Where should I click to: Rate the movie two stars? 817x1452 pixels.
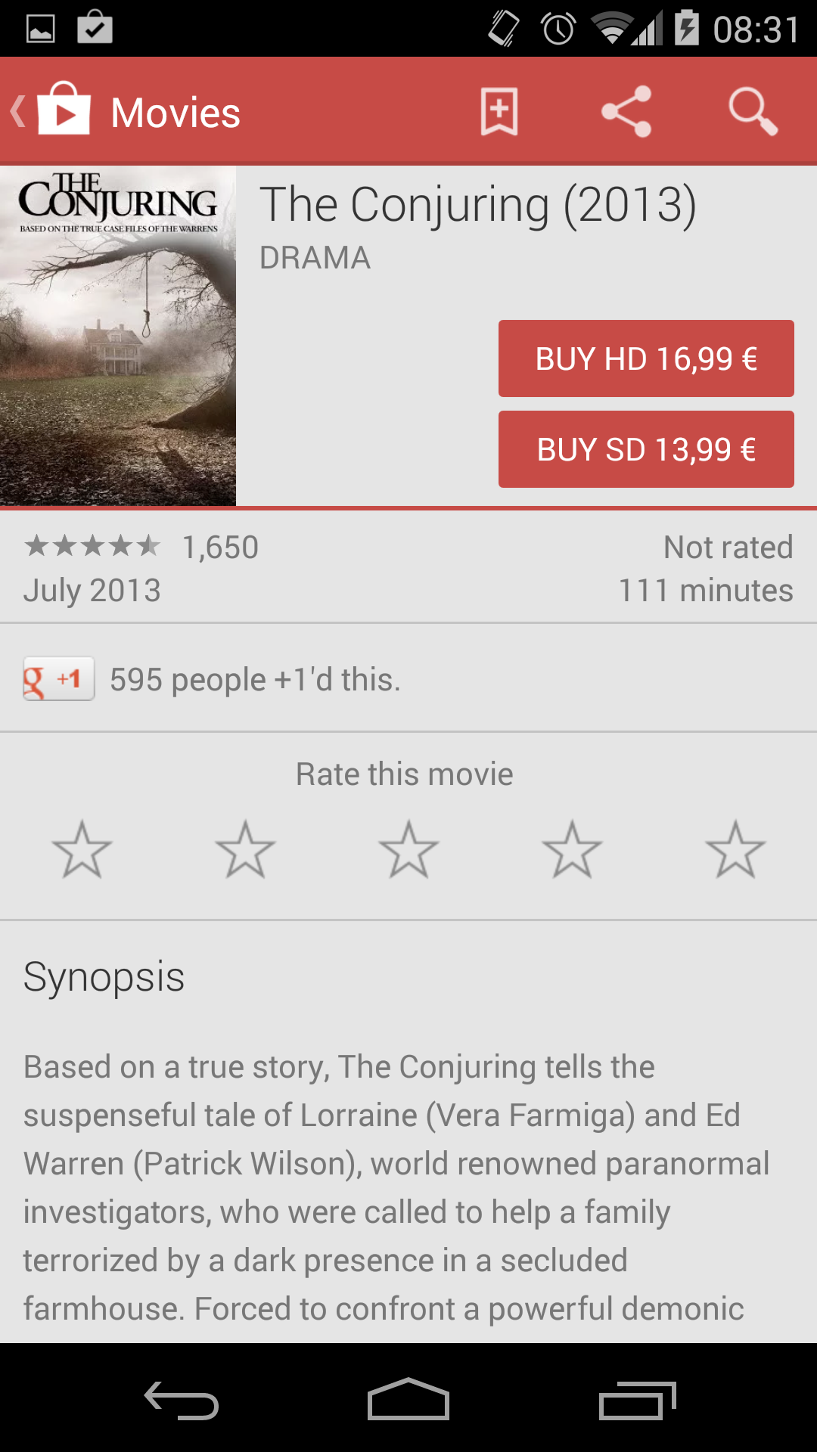coord(245,850)
